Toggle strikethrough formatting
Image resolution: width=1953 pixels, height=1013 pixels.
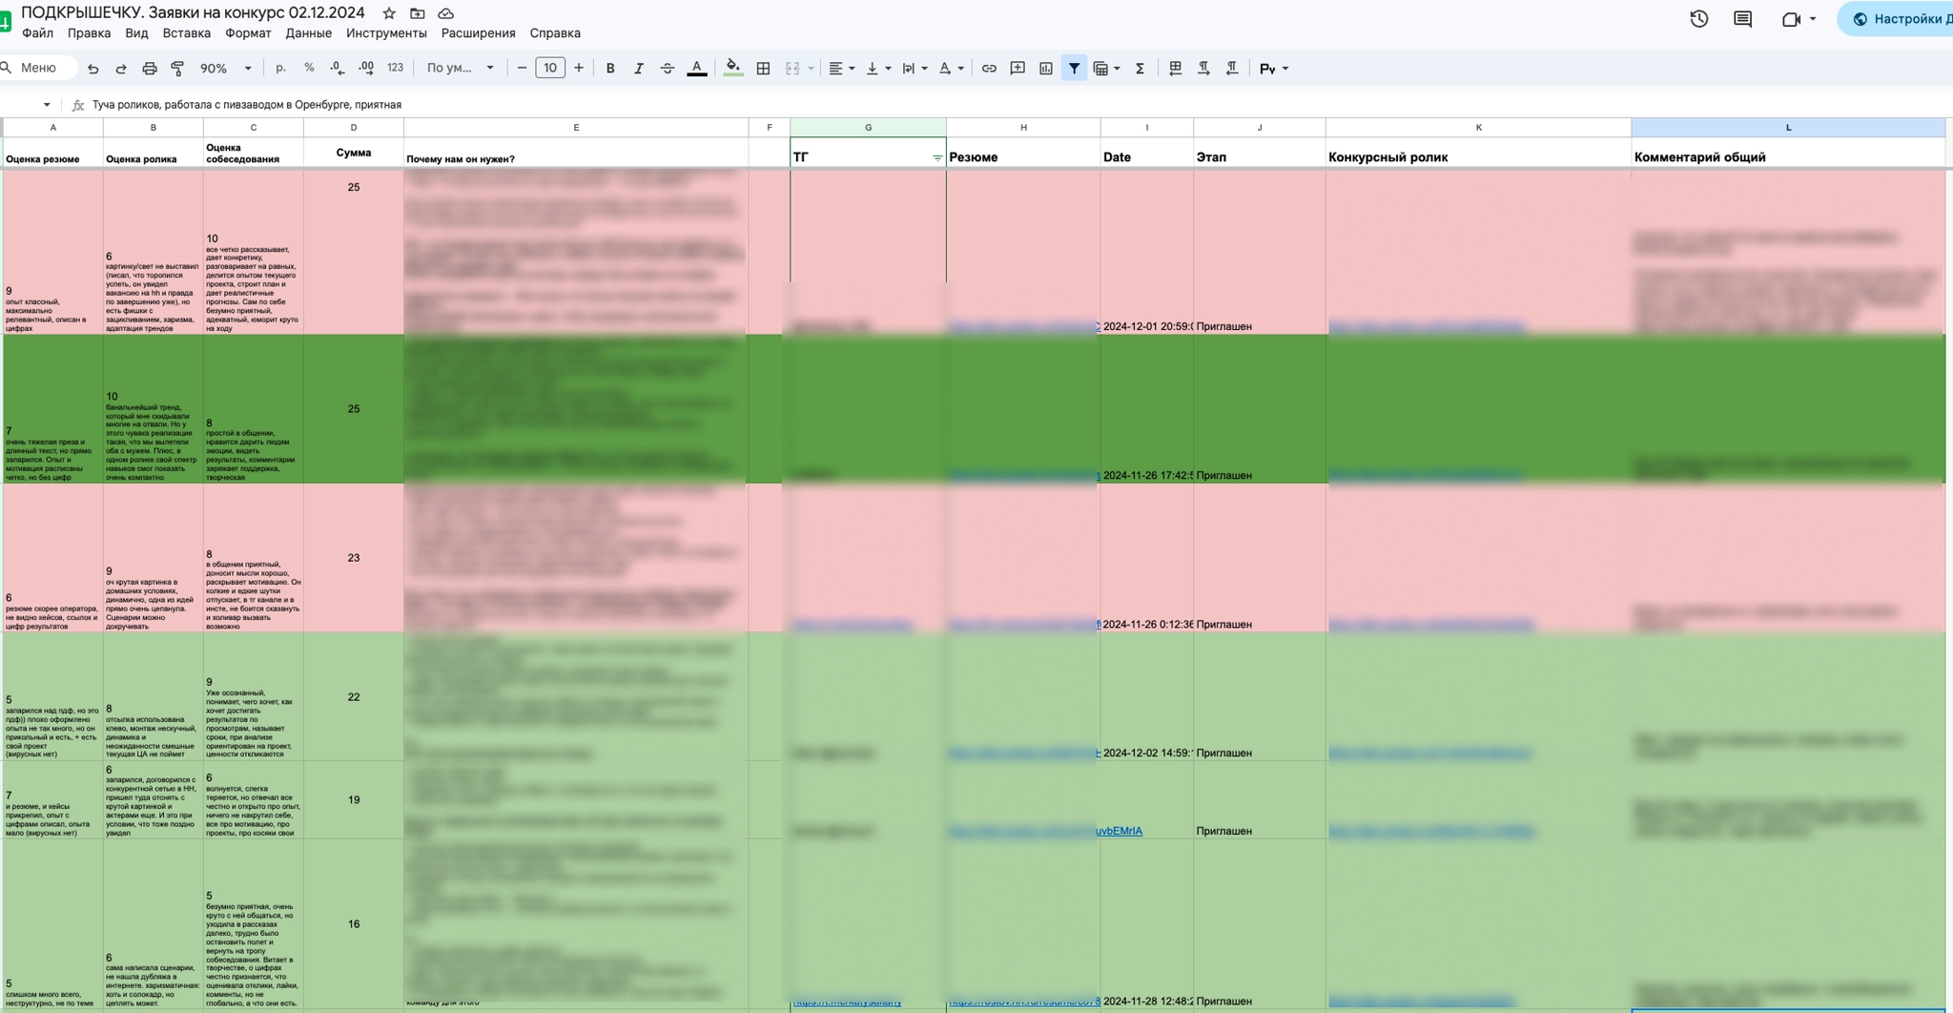click(x=668, y=69)
